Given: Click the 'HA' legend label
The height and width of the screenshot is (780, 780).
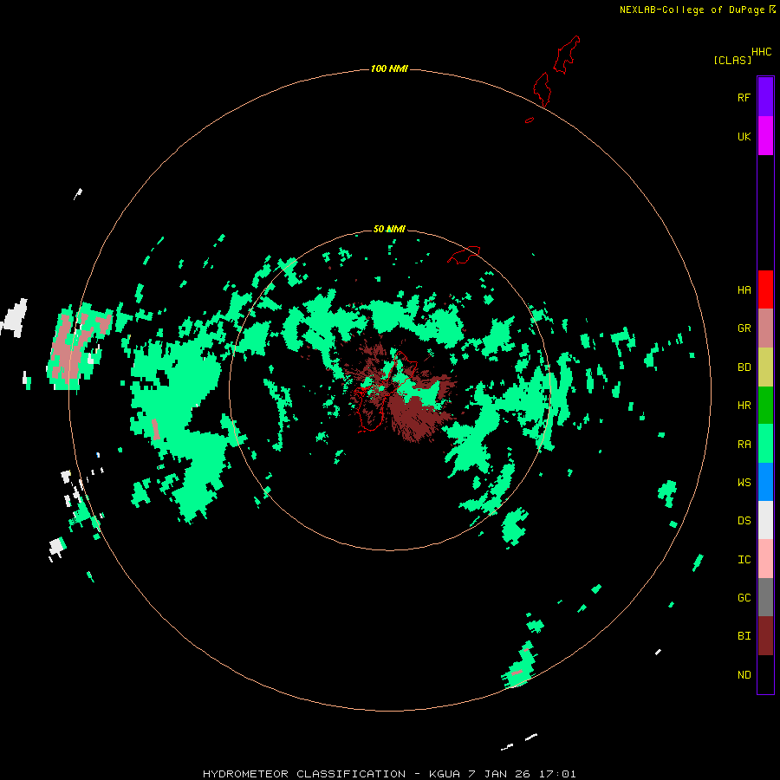Looking at the screenshot, I should [x=744, y=290].
